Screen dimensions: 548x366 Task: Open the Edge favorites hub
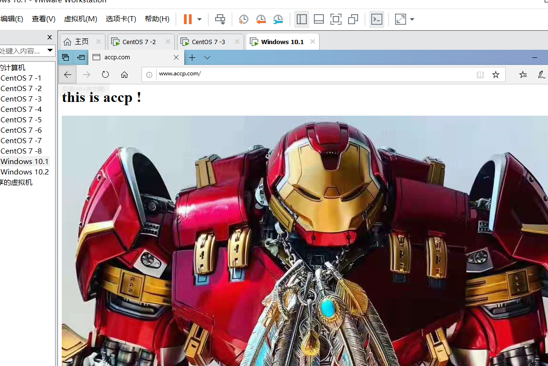coord(523,74)
